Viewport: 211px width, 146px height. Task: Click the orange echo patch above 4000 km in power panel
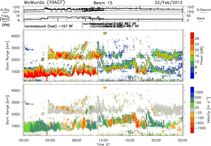coord(105,33)
